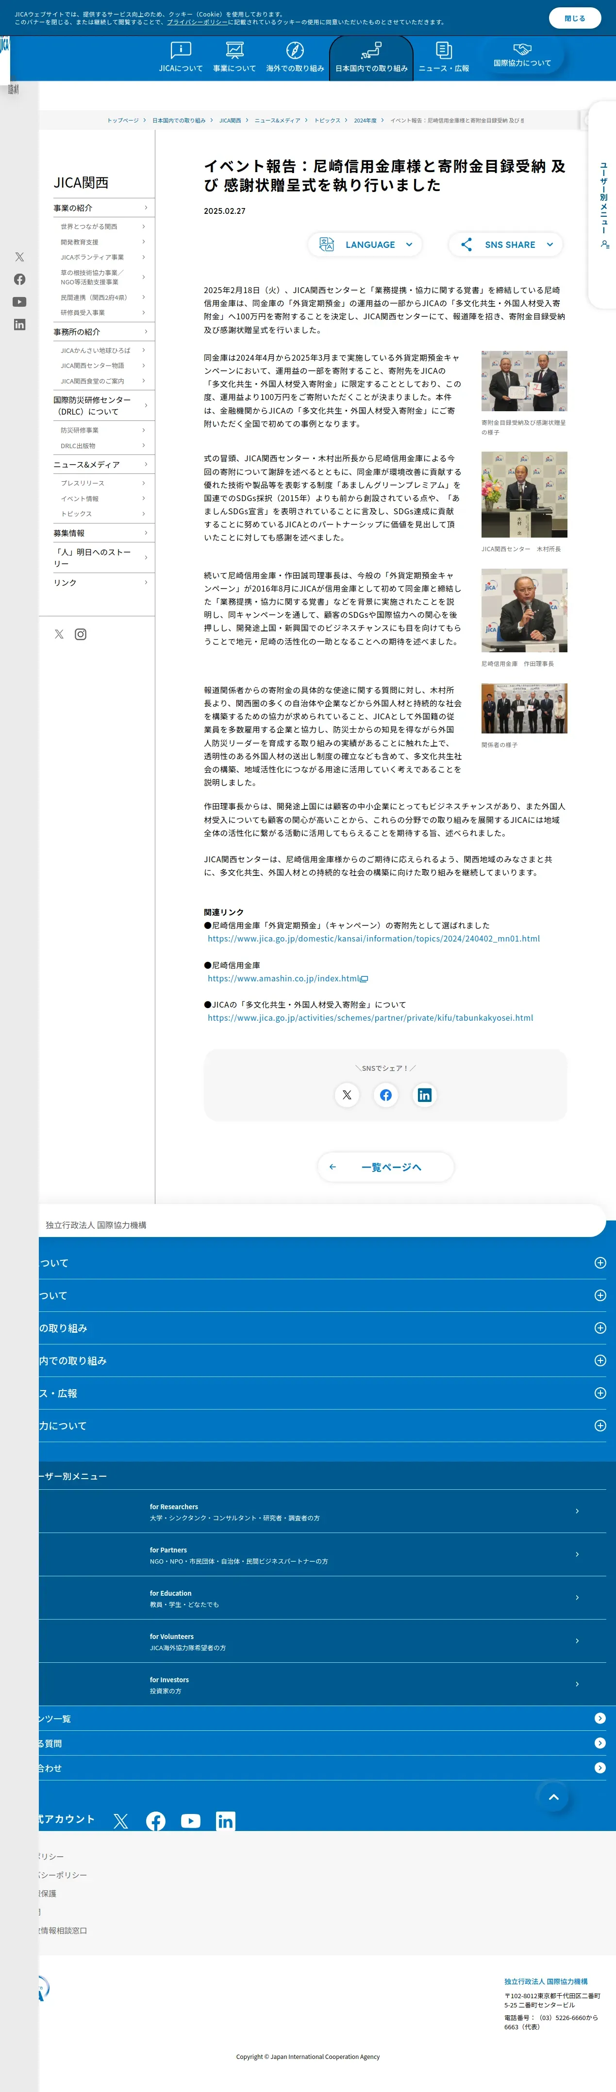Click the 国際協力について handshake button
Screen dimensions: 616x2092
(x=522, y=56)
